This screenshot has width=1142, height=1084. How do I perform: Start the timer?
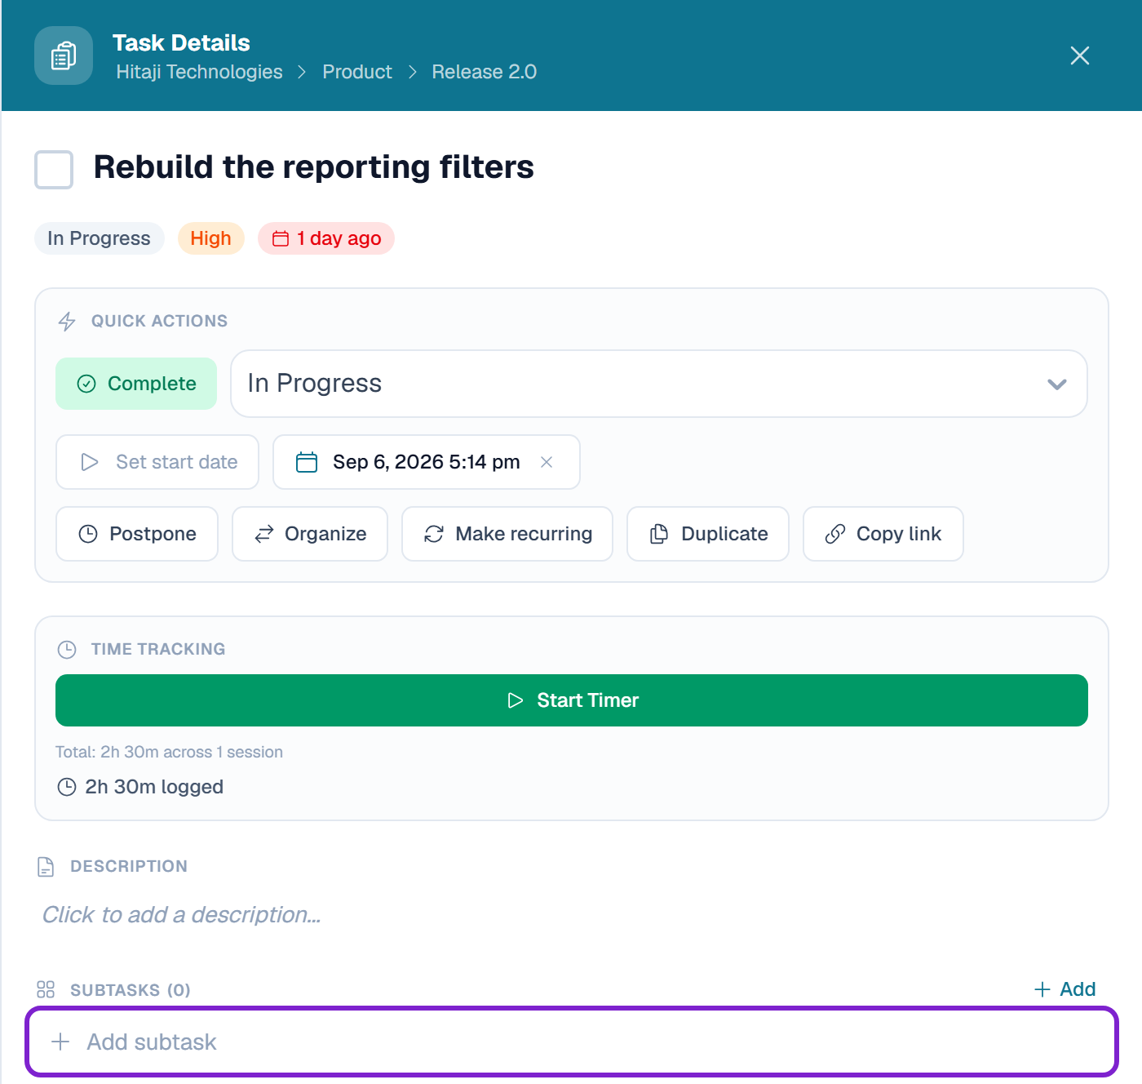tap(572, 700)
